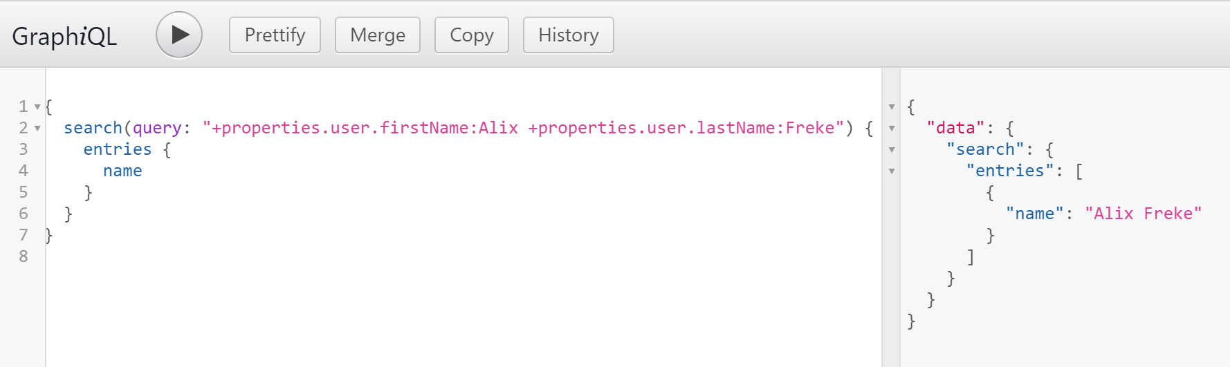Viewport: 1230px width, 367px height.
Task: Collapse the "search" object in results
Action: pyautogui.click(x=892, y=150)
